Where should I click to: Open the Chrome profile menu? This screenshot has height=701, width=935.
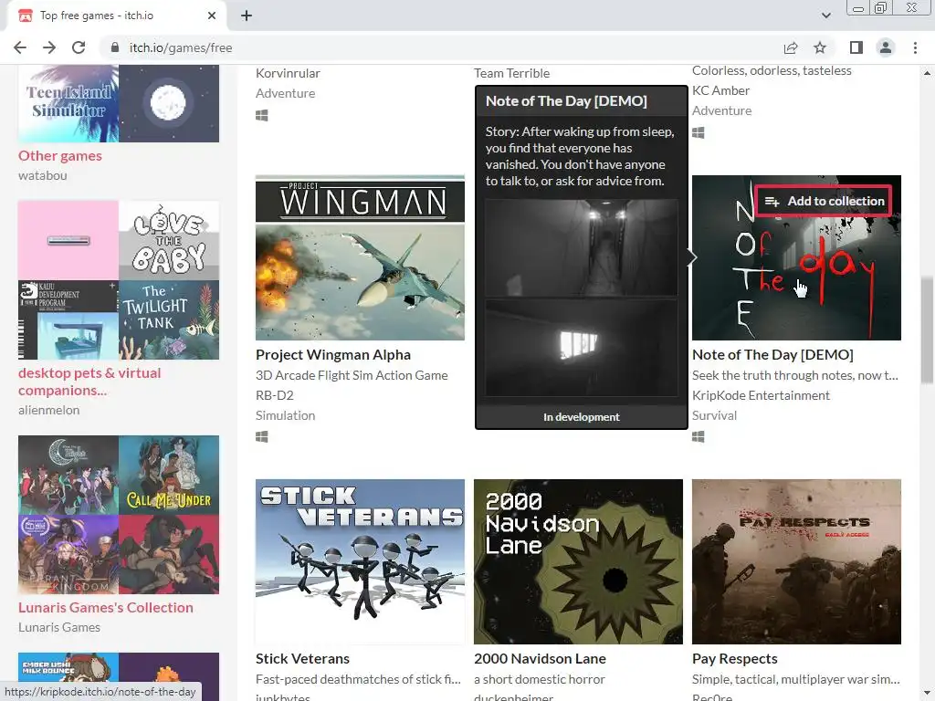coord(886,47)
